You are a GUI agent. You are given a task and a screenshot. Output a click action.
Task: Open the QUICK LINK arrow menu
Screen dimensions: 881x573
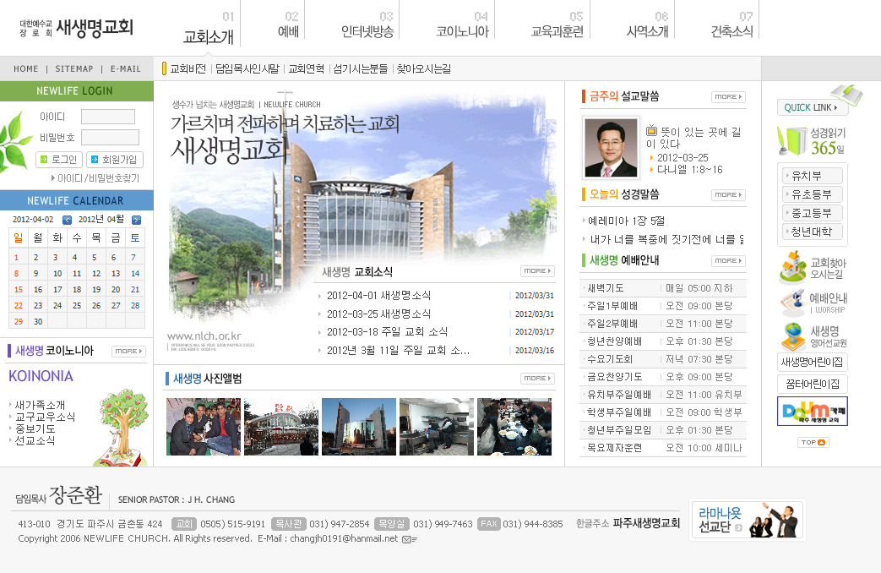pos(813,107)
